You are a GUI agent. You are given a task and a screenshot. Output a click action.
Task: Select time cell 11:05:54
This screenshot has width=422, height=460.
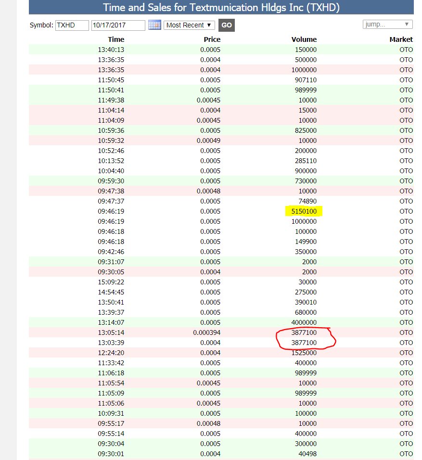click(x=111, y=383)
